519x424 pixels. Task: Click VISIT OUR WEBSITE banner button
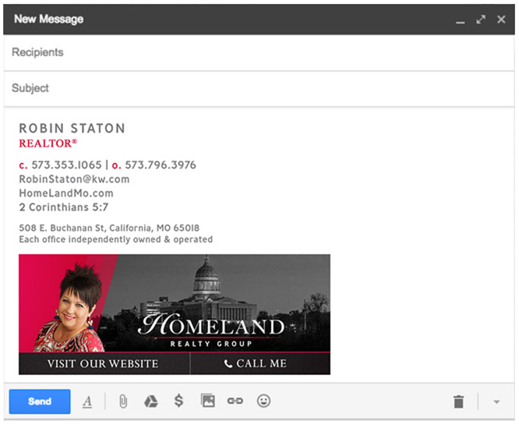click(x=103, y=364)
